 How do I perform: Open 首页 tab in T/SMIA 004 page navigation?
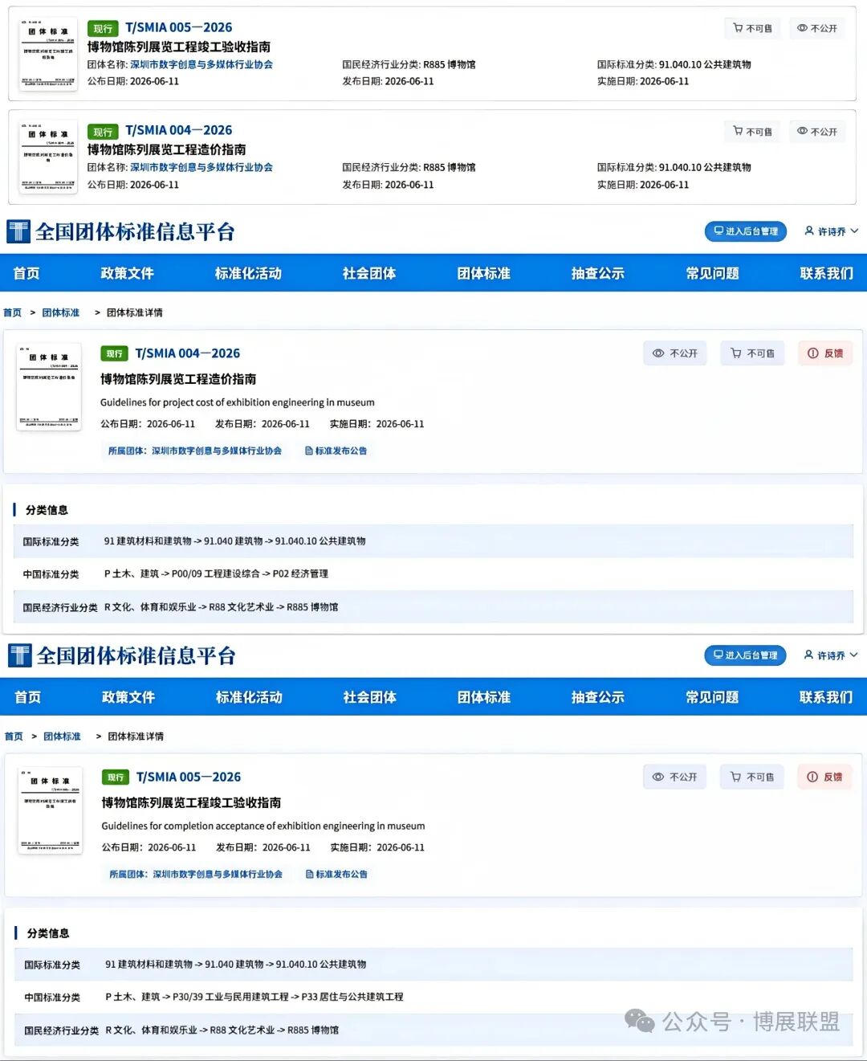pyautogui.click(x=26, y=273)
